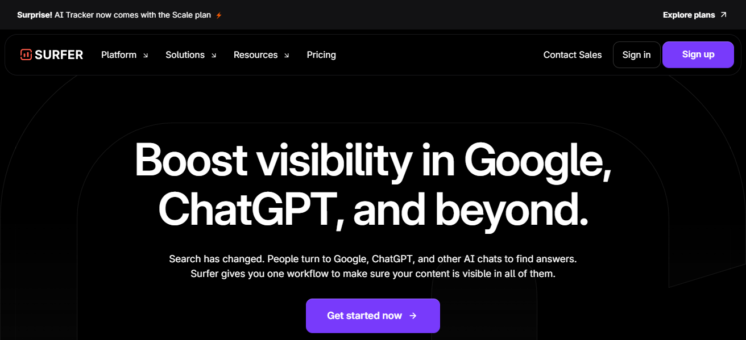The width and height of the screenshot is (746, 340).
Task: Click the Search has changed paragraph
Action: point(373,266)
